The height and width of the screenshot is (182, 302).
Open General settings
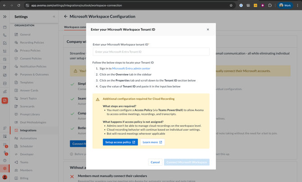click(25, 35)
